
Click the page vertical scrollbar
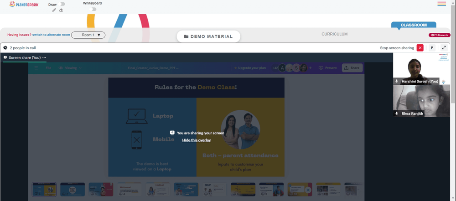point(453,53)
